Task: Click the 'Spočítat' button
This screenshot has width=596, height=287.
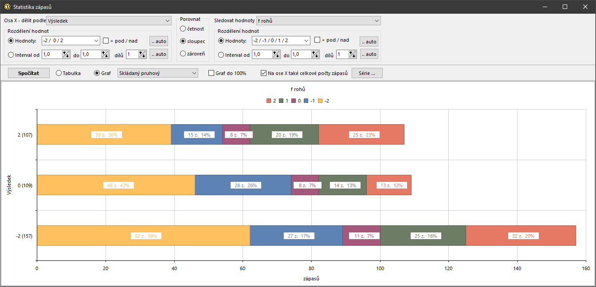Action: [x=28, y=73]
